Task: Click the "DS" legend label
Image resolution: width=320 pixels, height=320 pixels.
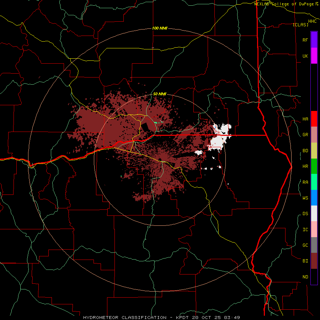Action: [x=305, y=213]
